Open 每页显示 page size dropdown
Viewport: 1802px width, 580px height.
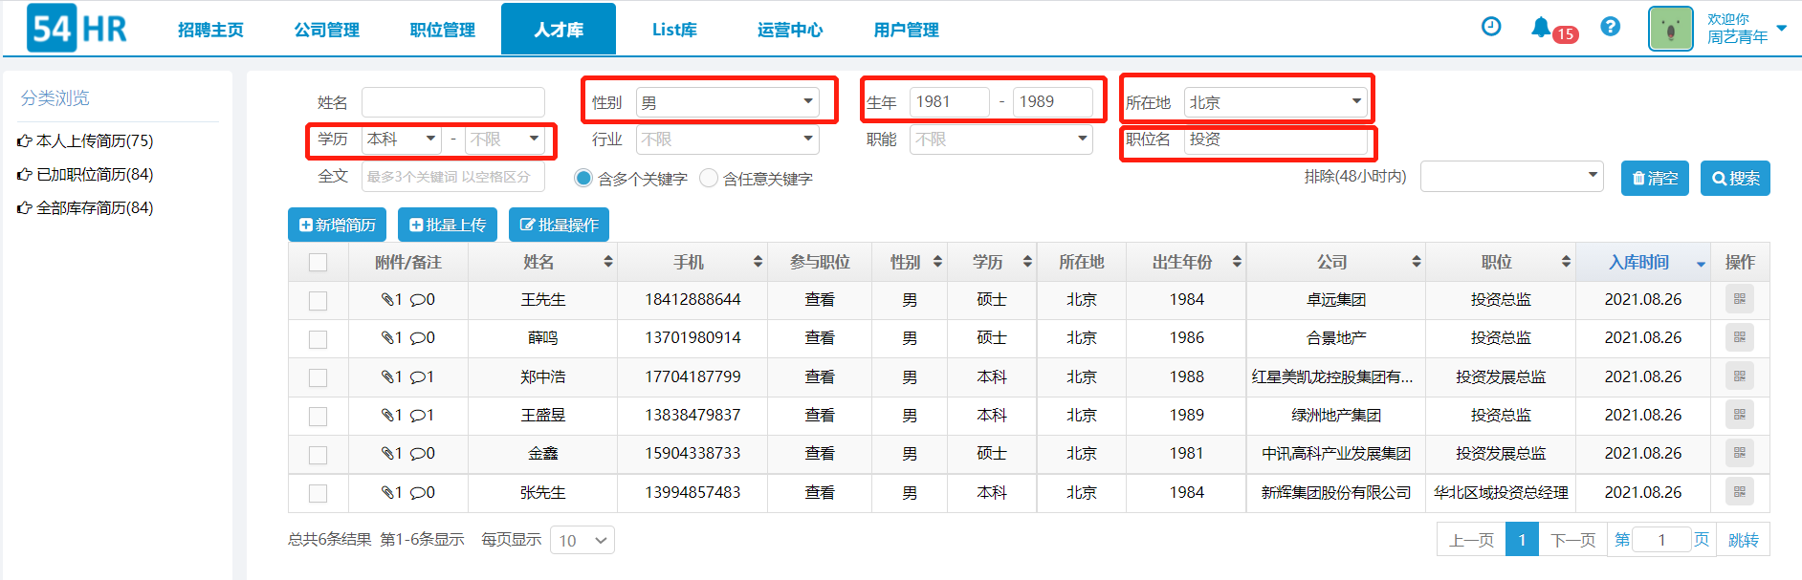pyautogui.click(x=582, y=540)
